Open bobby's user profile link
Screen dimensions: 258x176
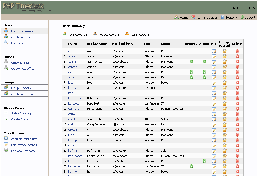[x=72, y=88]
